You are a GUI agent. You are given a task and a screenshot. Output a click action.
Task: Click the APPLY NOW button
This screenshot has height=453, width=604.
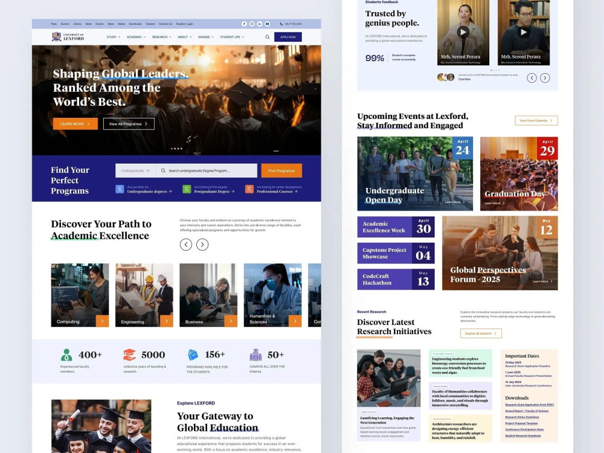(288, 37)
